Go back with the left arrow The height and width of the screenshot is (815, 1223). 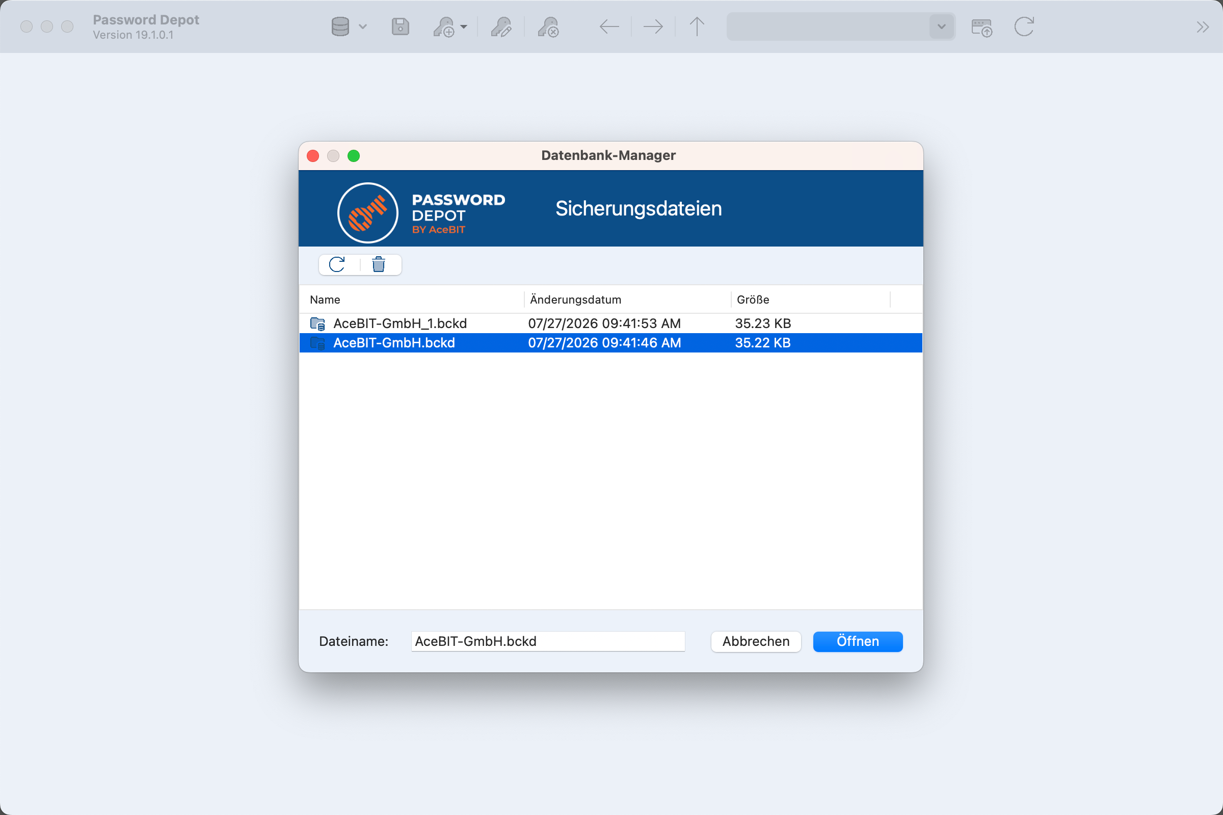[x=609, y=26]
